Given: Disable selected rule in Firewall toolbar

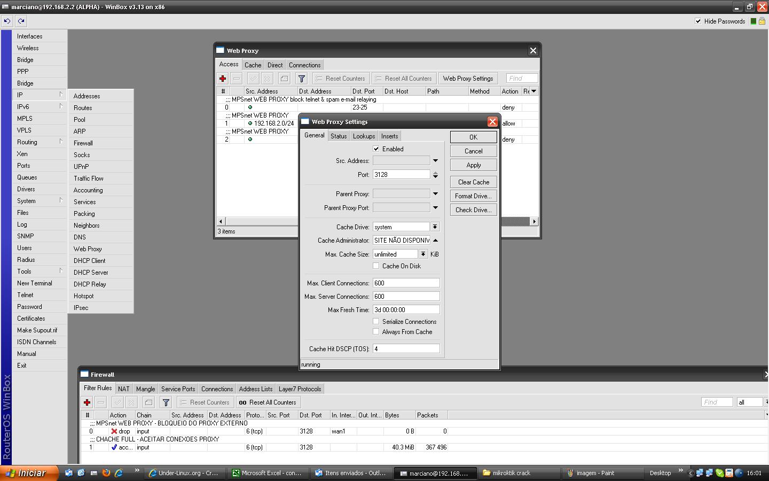Looking at the screenshot, I should tap(131, 402).
